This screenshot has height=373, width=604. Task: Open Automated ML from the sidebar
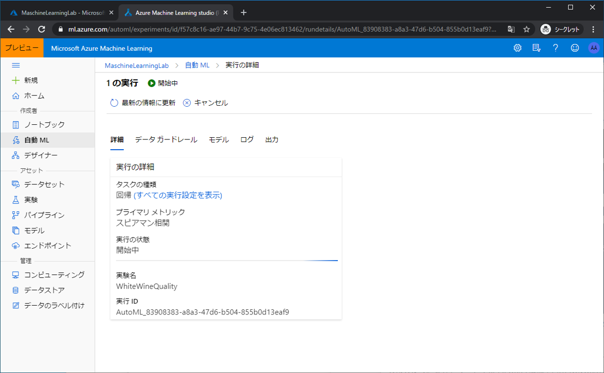[36, 140]
